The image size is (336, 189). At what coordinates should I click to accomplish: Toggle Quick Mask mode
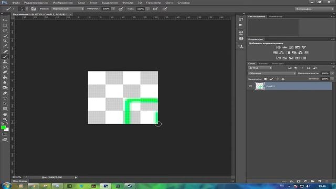[x=5, y=134]
